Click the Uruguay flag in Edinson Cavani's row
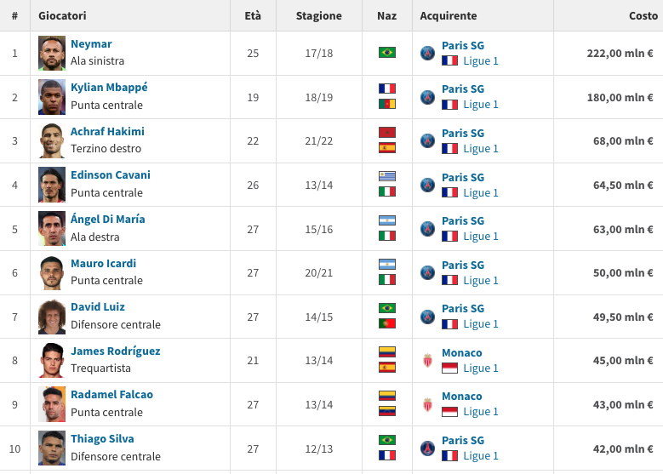Image resolution: width=663 pixels, height=474 pixels. (x=386, y=176)
